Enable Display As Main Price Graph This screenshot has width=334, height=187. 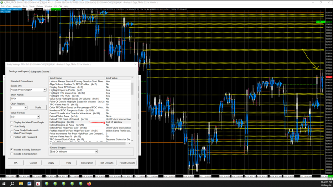pos(12,122)
